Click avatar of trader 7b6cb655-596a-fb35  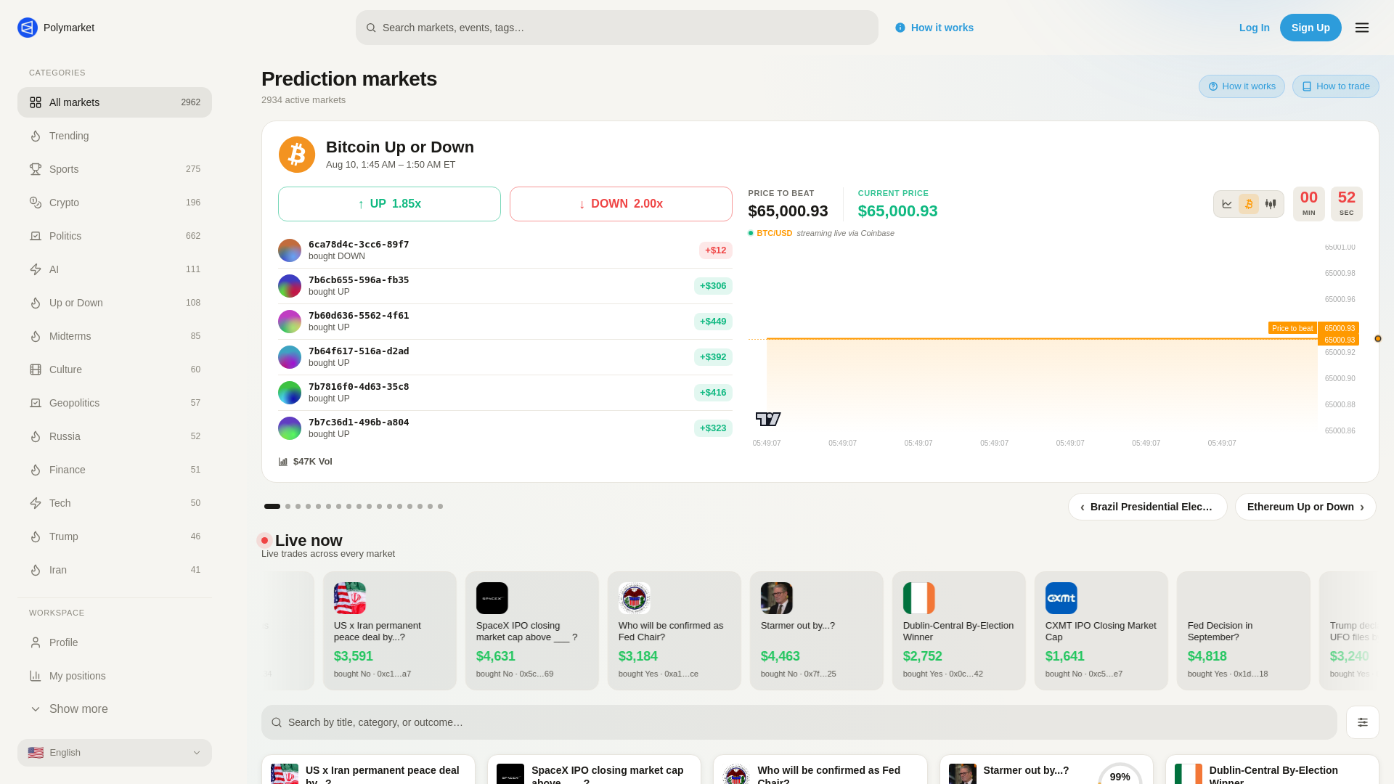click(x=290, y=286)
